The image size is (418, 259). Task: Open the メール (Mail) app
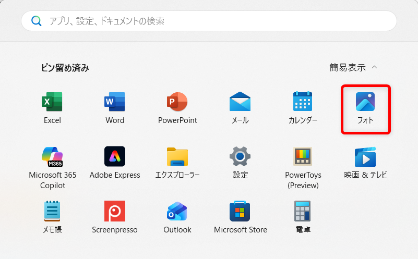tap(240, 108)
